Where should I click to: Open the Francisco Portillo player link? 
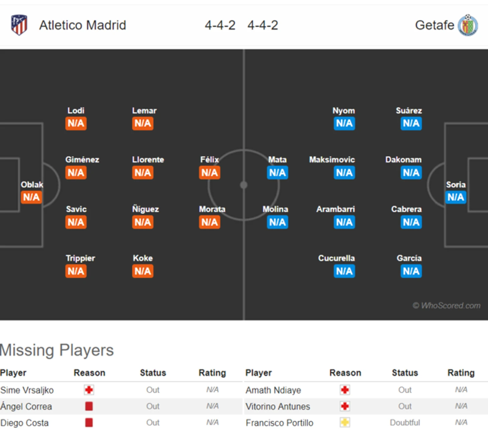(x=279, y=423)
